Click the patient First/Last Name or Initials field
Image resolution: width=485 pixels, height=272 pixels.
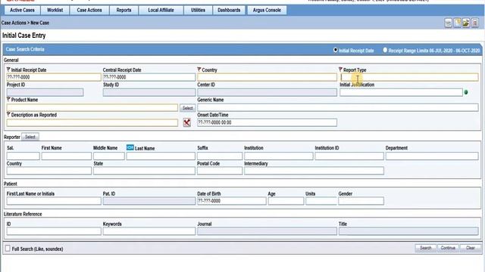[x=54, y=201]
